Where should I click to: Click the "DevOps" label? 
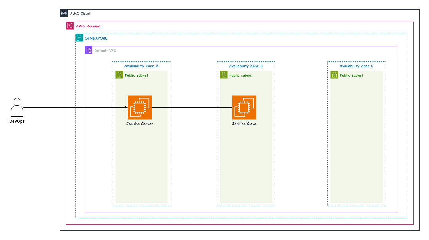(17, 121)
